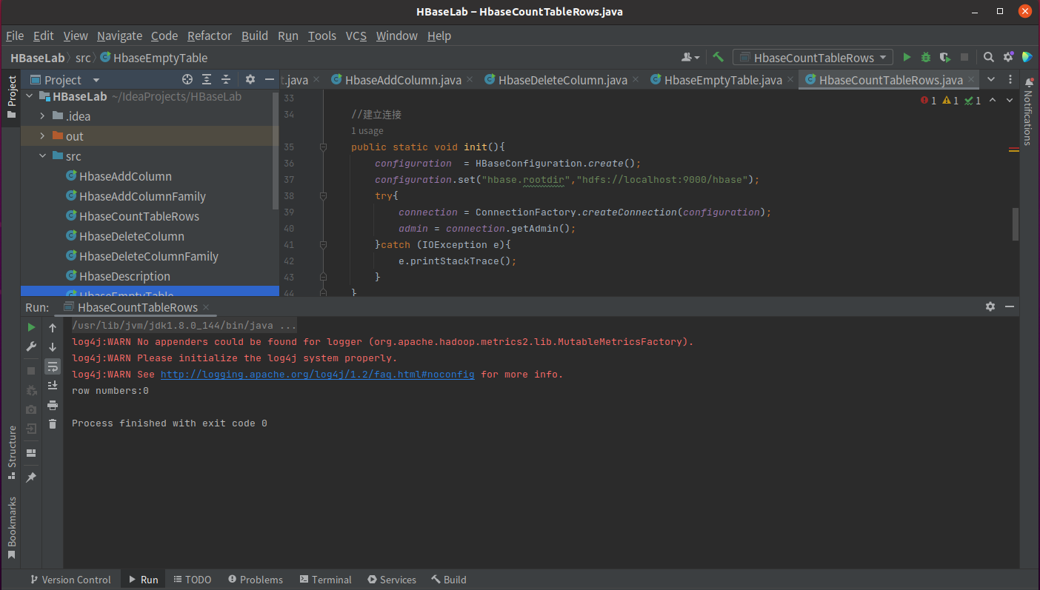Open the Services tool window
This screenshot has width=1040, height=590.
(392, 580)
